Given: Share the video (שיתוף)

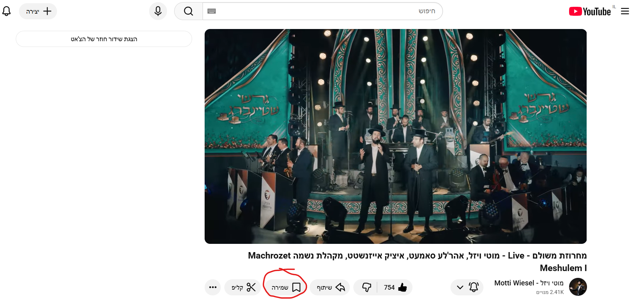Looking at the screenshot, I should tap(330, 287).
